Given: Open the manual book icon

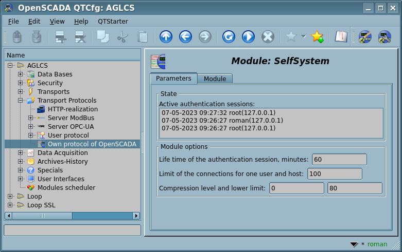Looking at the screenshot, I should click(x=341, y=36).
